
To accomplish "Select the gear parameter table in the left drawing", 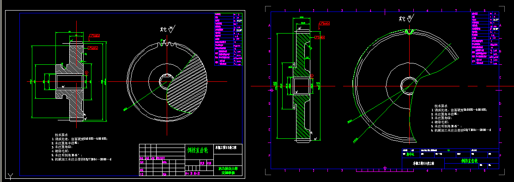I will (x=229, y=39).
